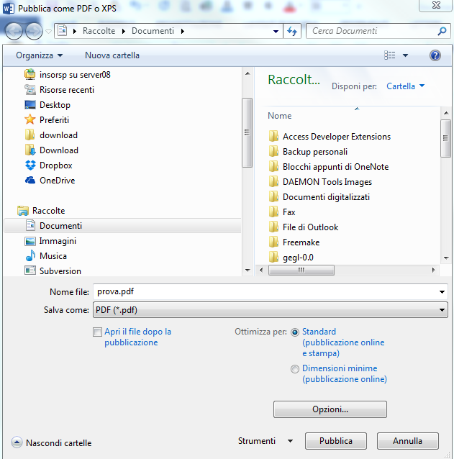The height and width of the screenshot is (459, 454).
Task: Select Standard optimization radio button
Action: click(295, 332)
